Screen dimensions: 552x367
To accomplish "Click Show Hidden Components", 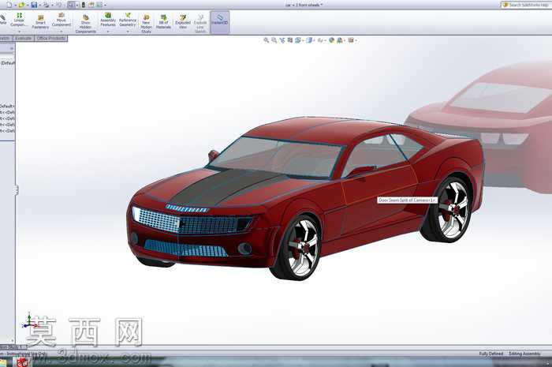I will click(85, 24).
